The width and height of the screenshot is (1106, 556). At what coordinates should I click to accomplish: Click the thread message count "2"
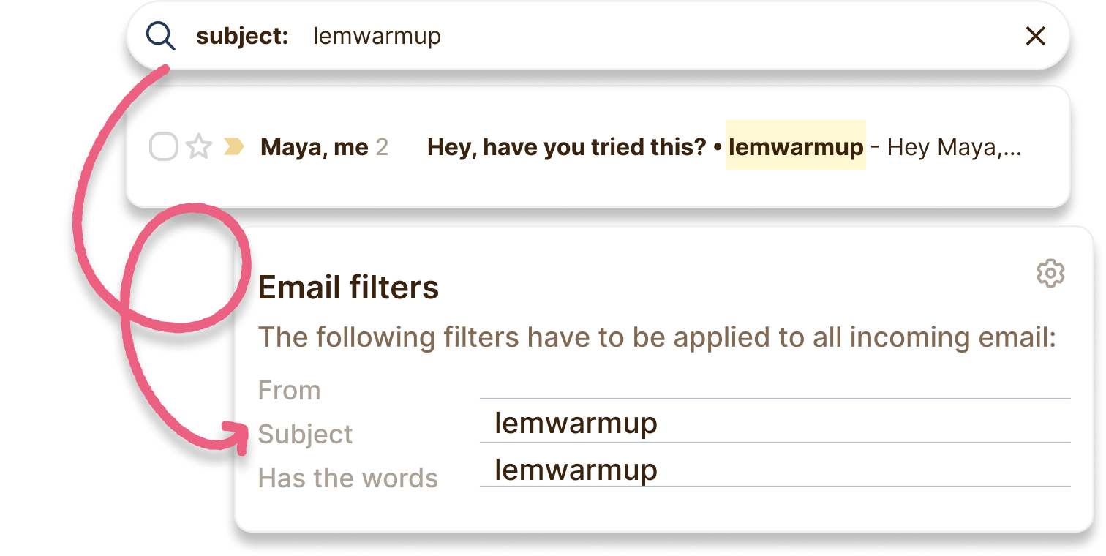382,148
